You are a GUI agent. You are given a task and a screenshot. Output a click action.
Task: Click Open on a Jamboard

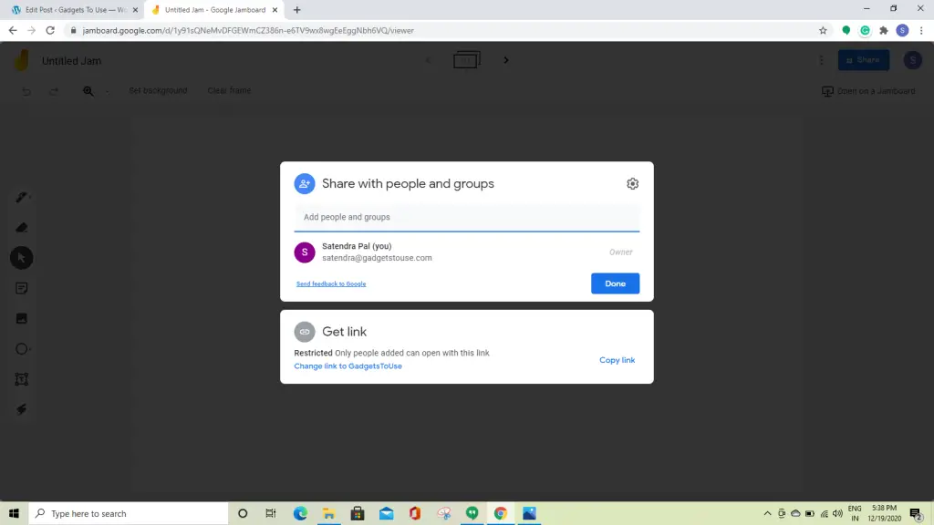pos(868,91)
